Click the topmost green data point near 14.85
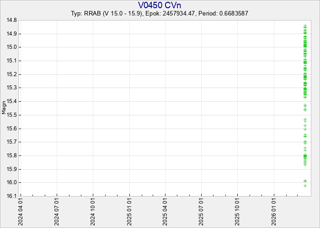320x228 pixels. (305, 26)
